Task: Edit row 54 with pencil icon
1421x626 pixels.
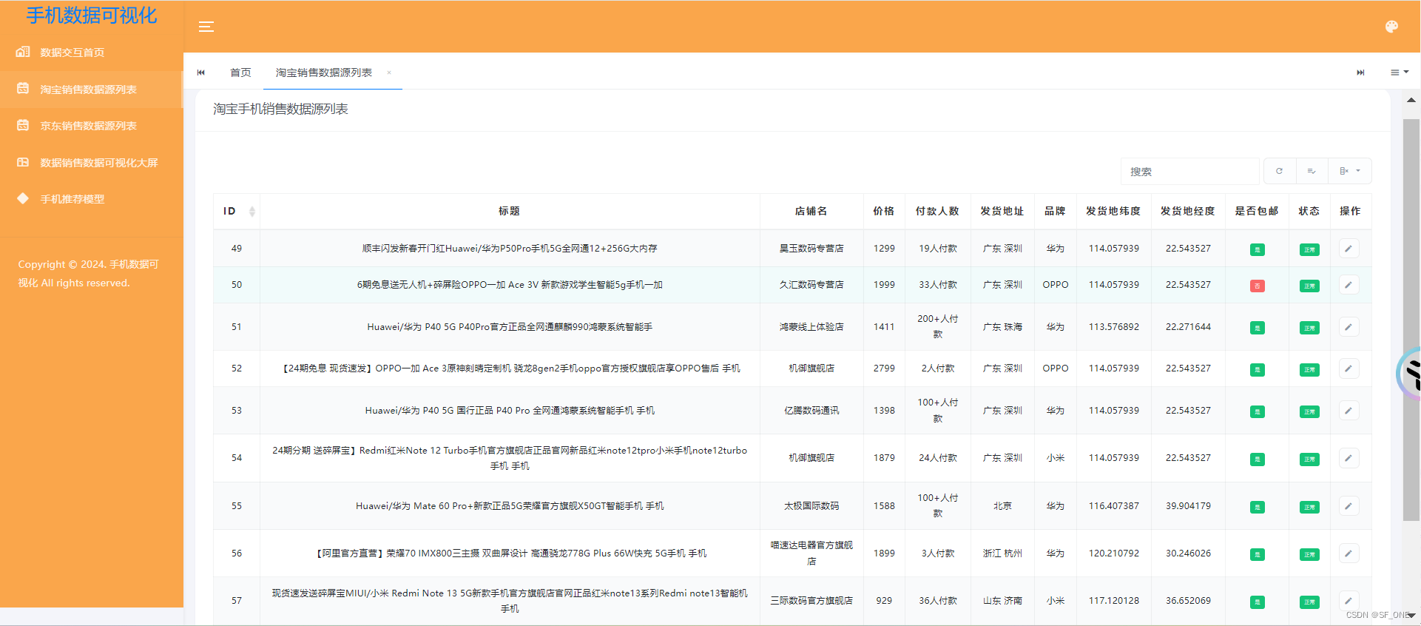Action: tap(1349, 458)
